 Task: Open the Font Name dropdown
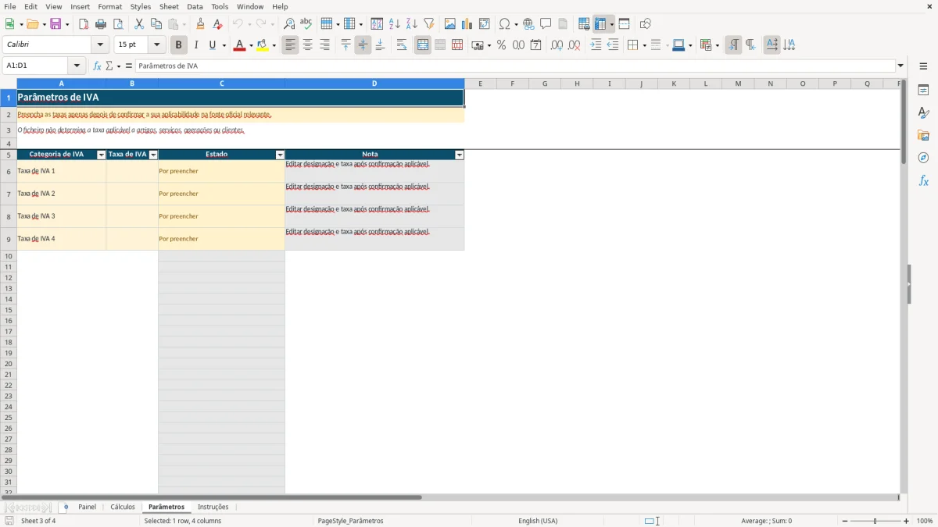101,45
